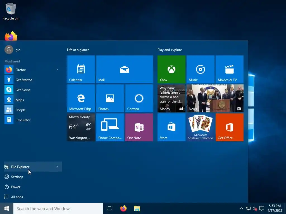
Task: Open Task View on the taskbar
Action: tap(109, 208)
